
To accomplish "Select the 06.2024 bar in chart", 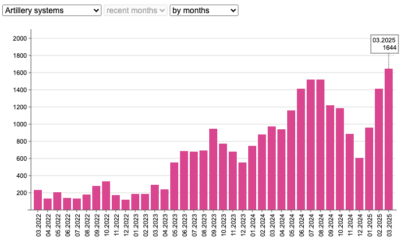I will click(301, 149).
